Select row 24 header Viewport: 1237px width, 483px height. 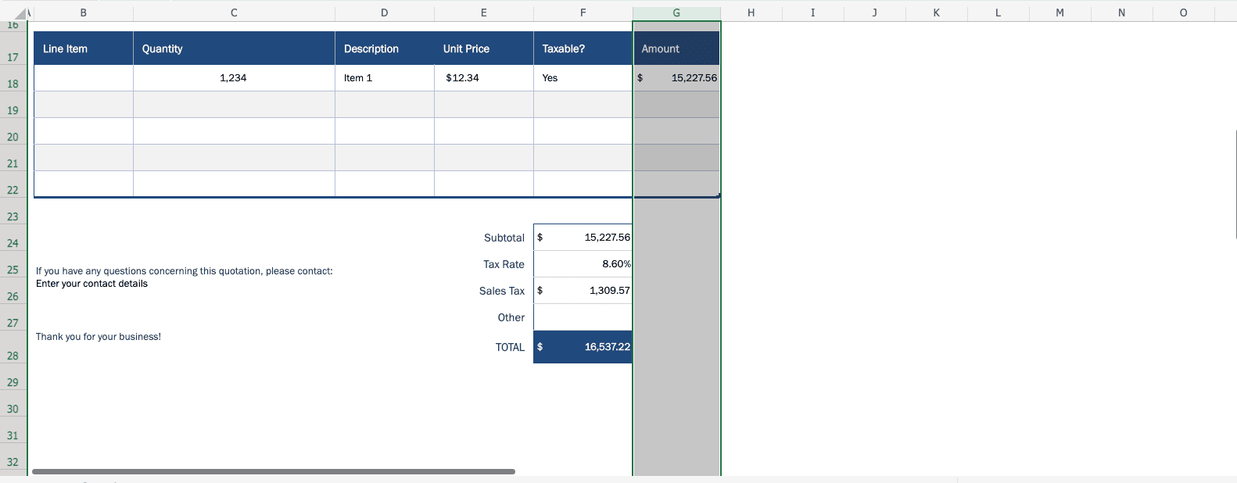(x=13, y=243)
